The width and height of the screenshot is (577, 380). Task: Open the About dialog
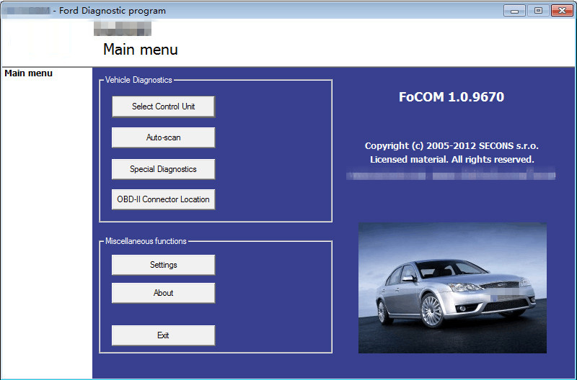[164, 293]
